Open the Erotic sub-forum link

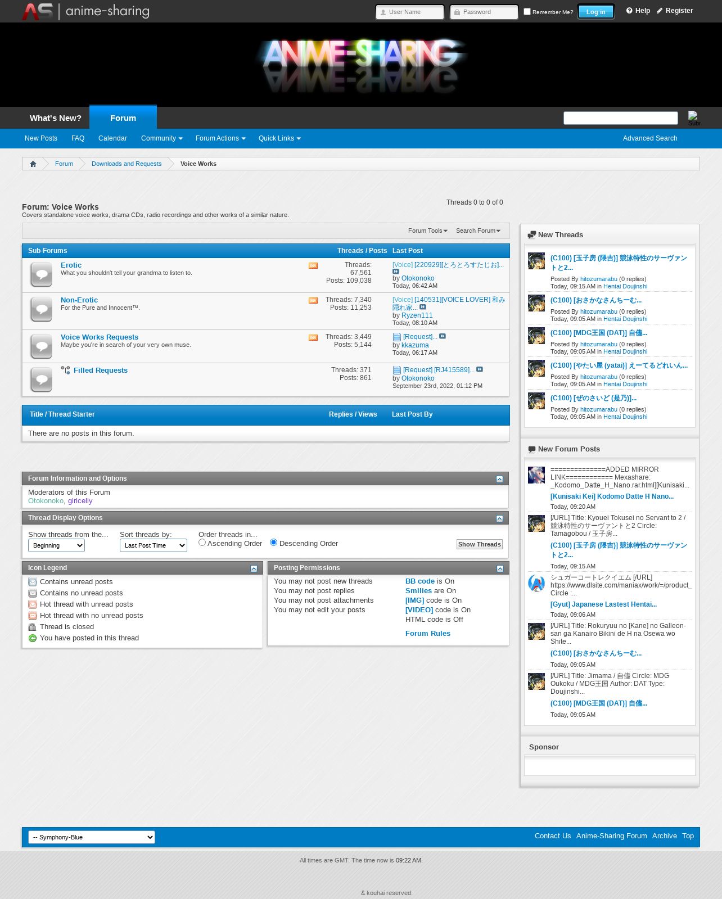71,265
